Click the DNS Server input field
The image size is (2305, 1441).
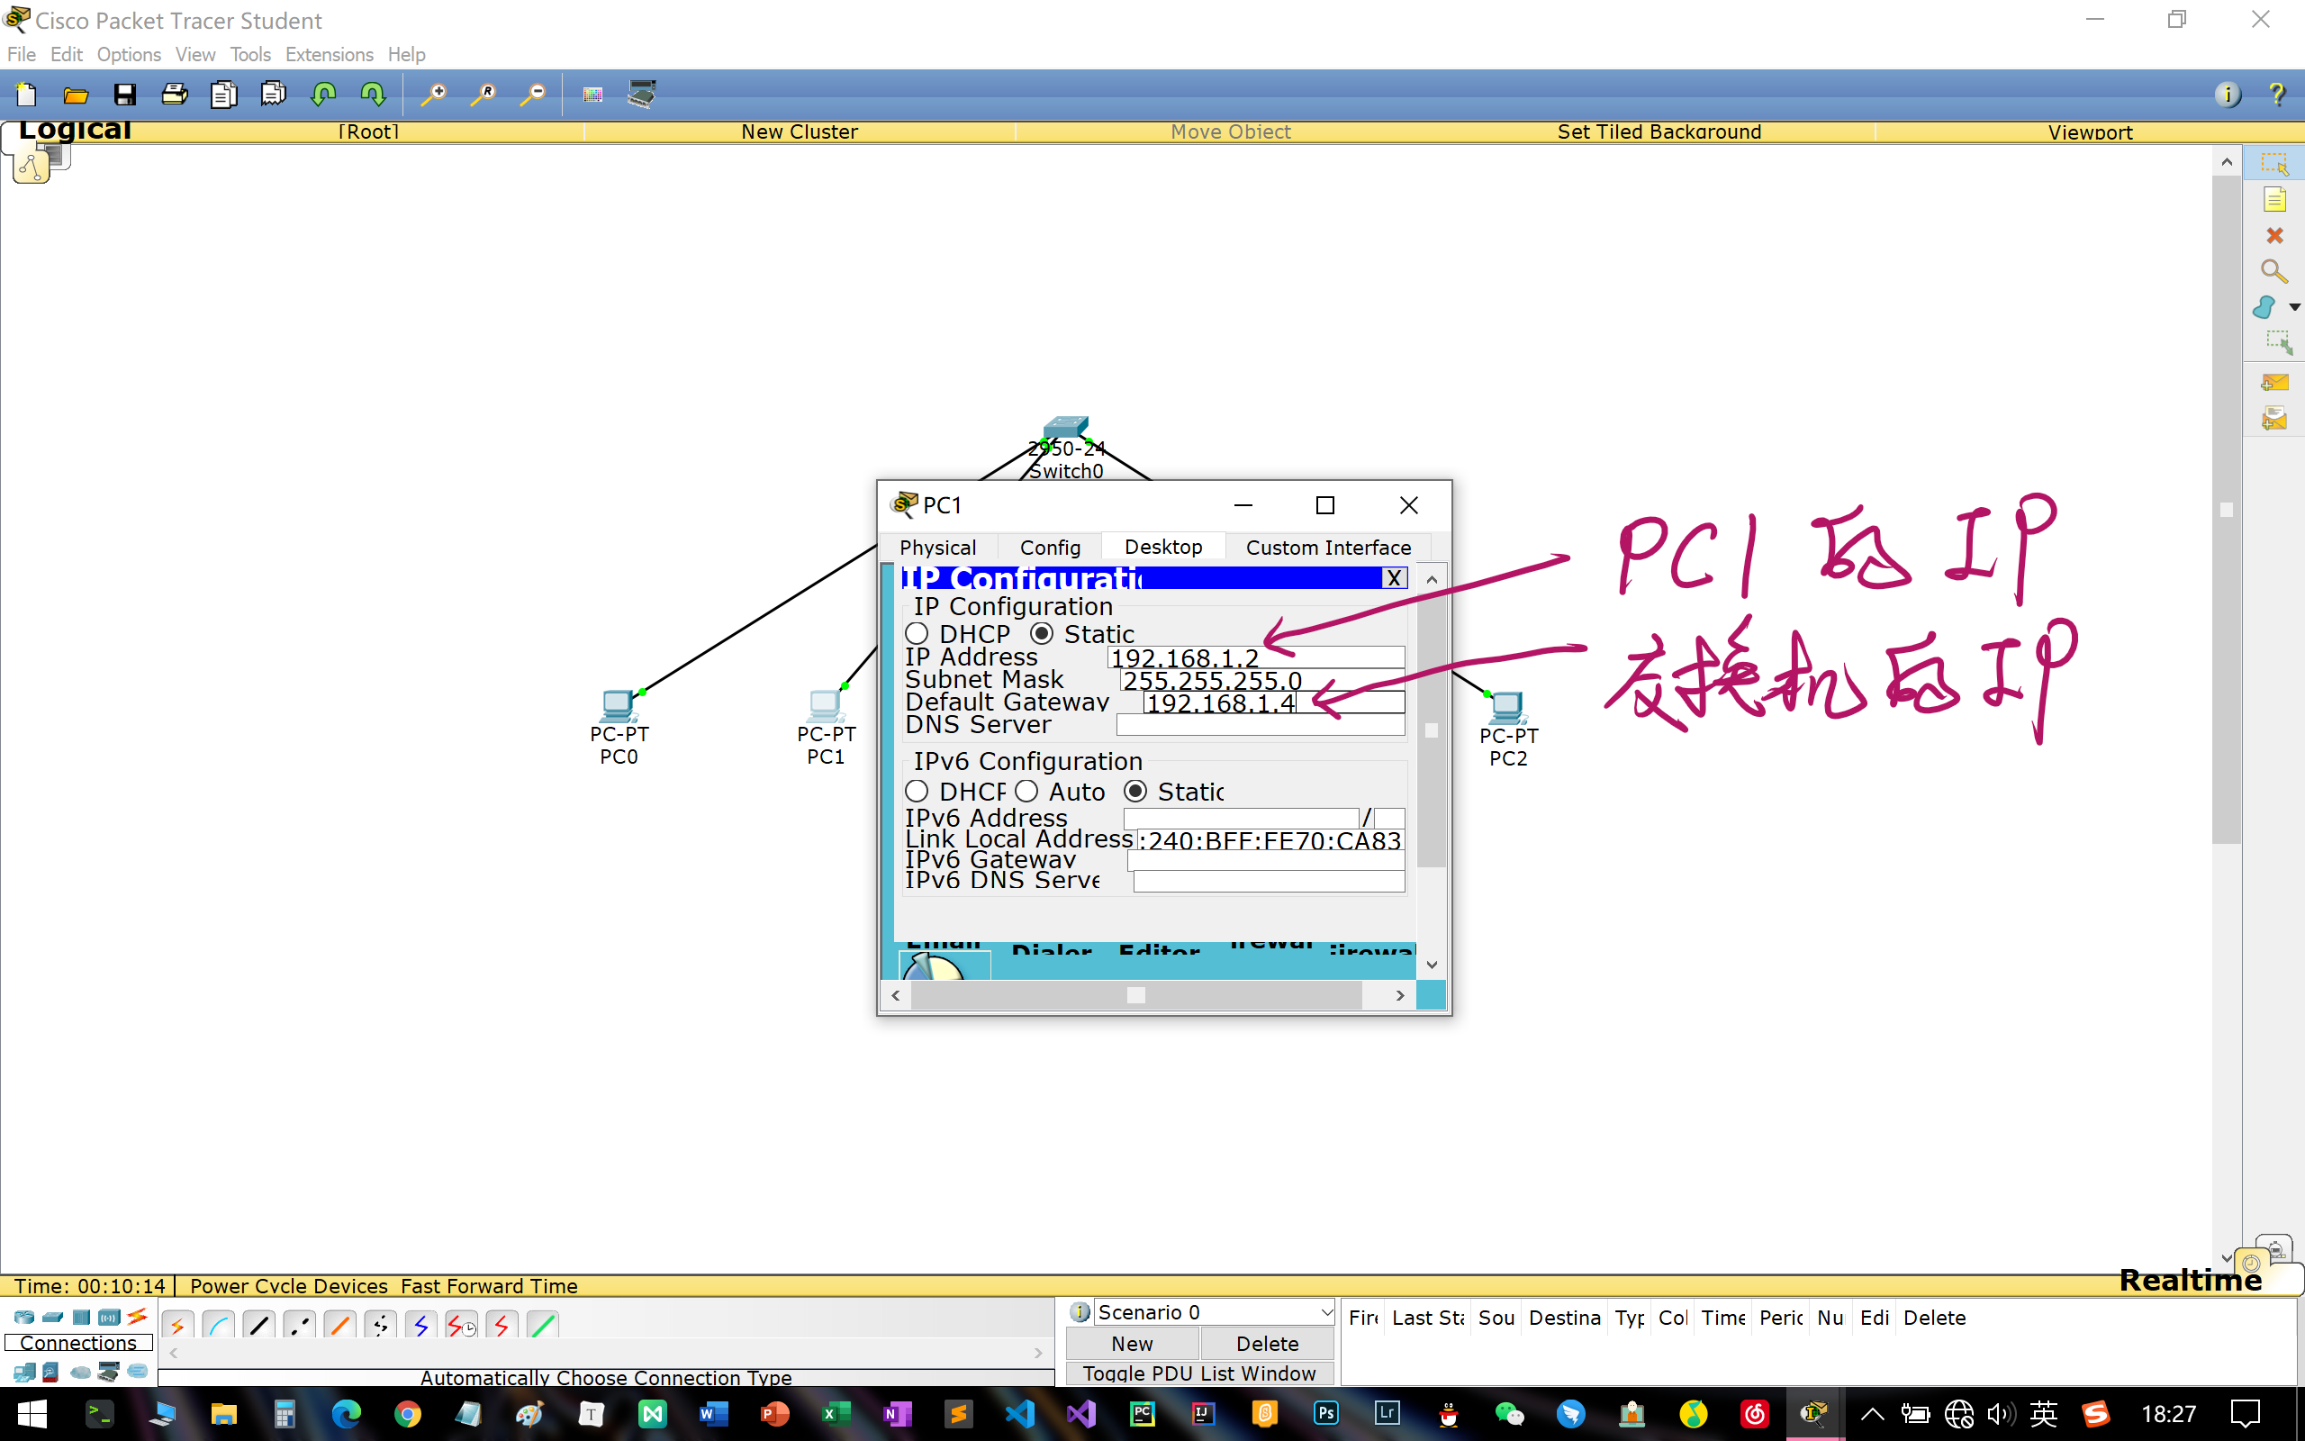coord(1261,725)
